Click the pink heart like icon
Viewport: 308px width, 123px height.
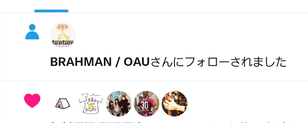pyautogui.click(x=32, y=101)
